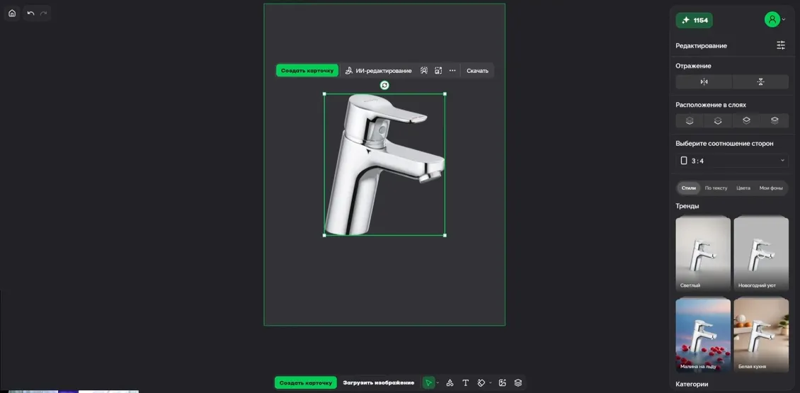The width and height of the screenshot is (800, 393).
Task: Bring the layer to the very front
Action: [775, 121]
